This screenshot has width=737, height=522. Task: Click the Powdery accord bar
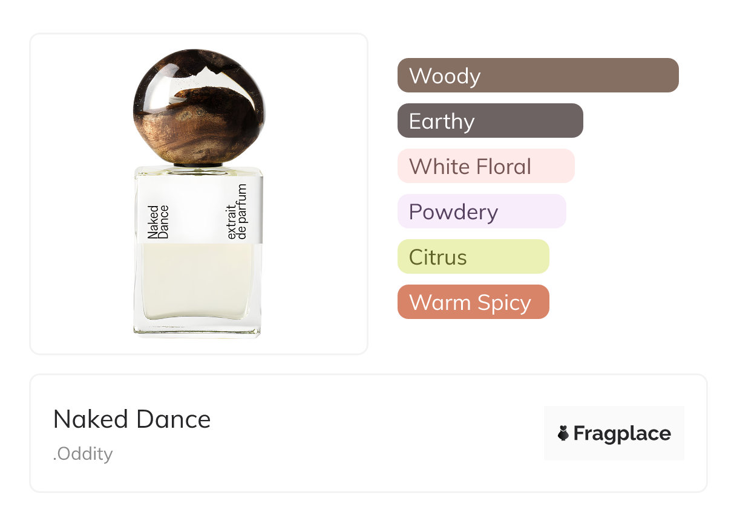(481, 211)
